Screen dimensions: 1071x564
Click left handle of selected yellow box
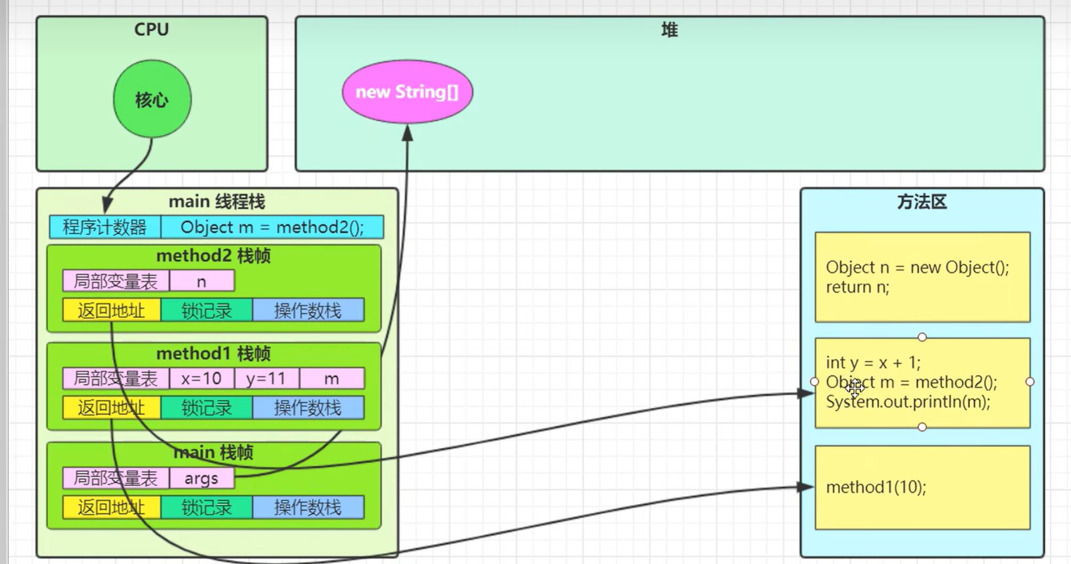(x=814, y=382)
